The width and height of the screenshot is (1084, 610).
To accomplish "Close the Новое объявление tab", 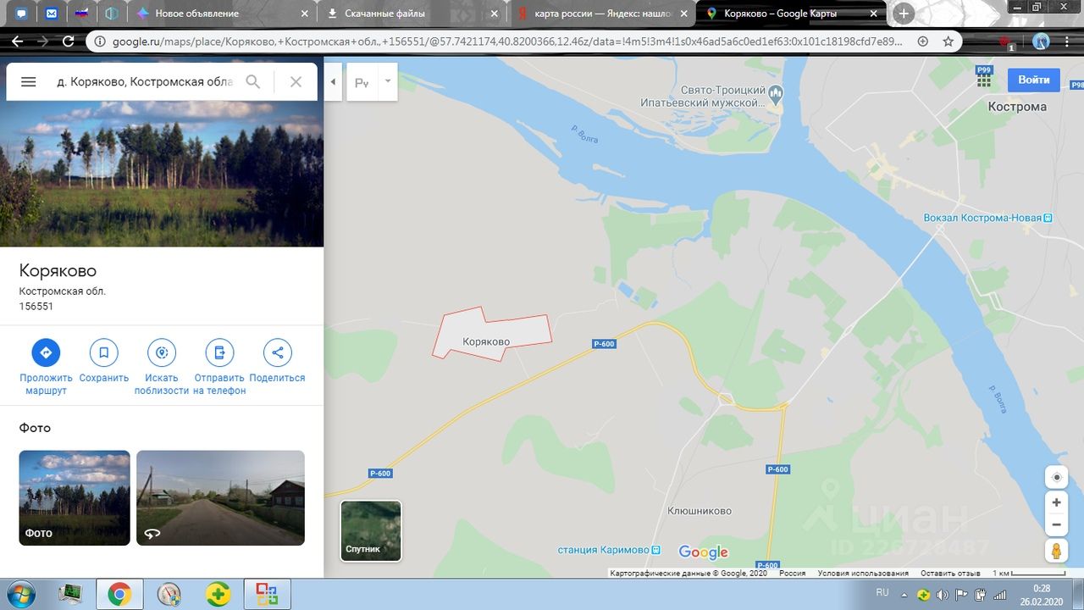I will (x=307, y=14).
